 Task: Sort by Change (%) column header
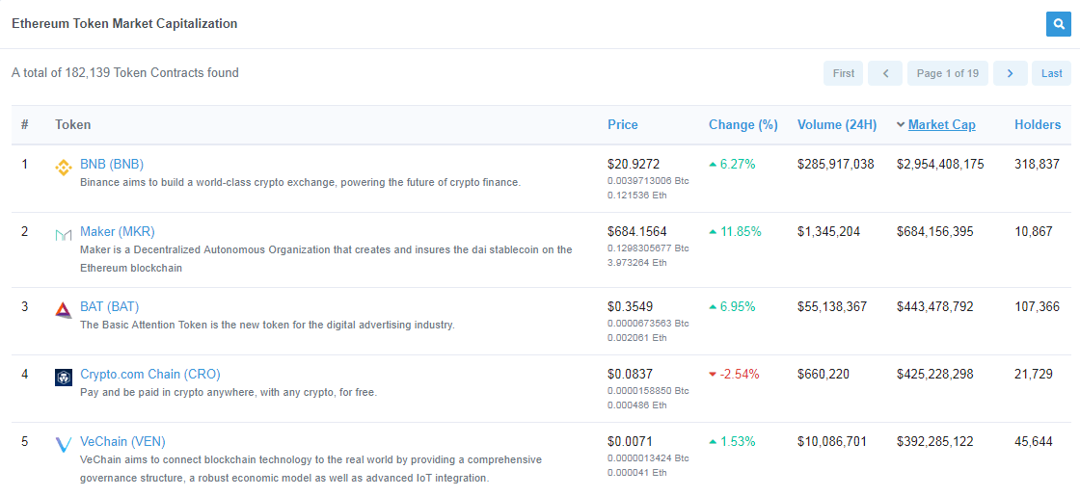[742, 124]
